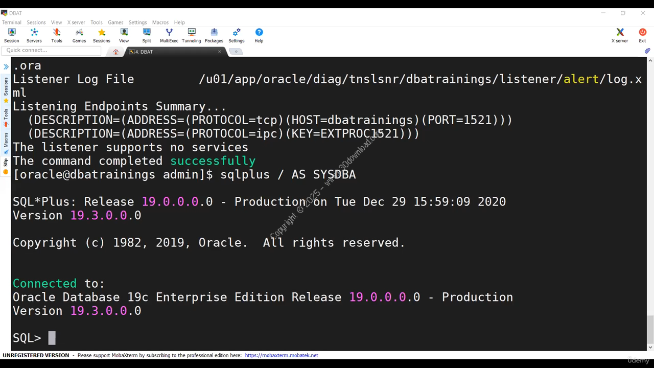Click the blue Help question icon
Screen dimensions: 654x368
click(259, 36)
